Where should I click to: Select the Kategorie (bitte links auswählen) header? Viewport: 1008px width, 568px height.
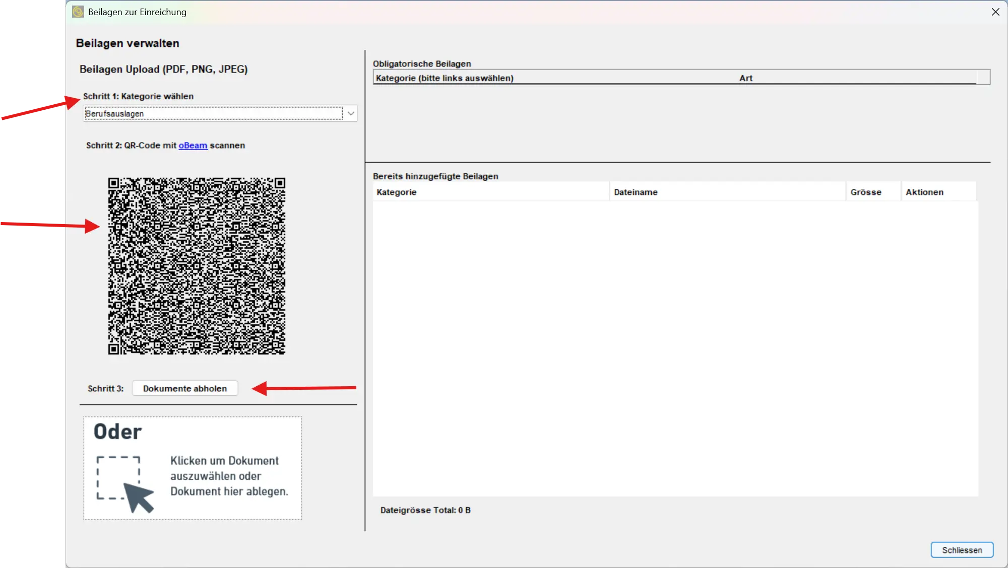coord(444,78)
